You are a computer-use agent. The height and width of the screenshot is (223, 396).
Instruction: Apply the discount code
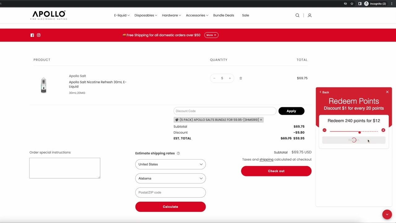click(x=291, y=111)
